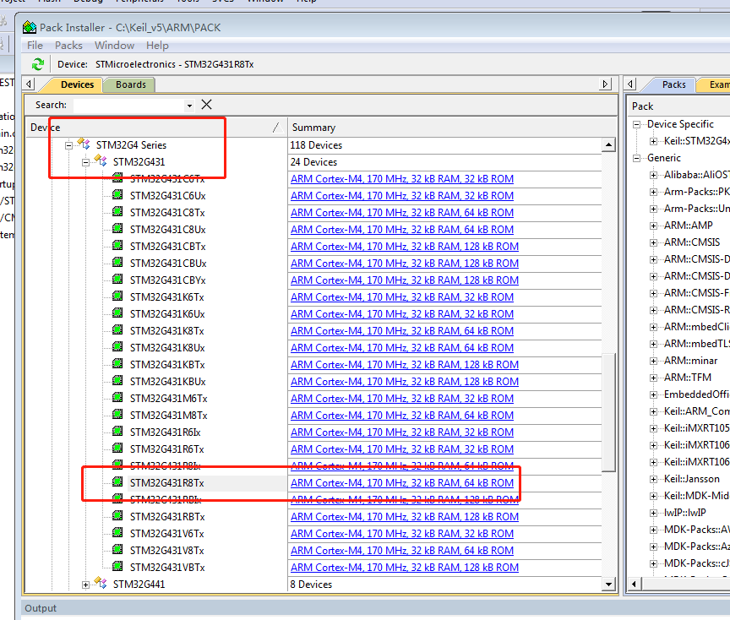Open the STM32G431RBTx summary link

(404, 516)
